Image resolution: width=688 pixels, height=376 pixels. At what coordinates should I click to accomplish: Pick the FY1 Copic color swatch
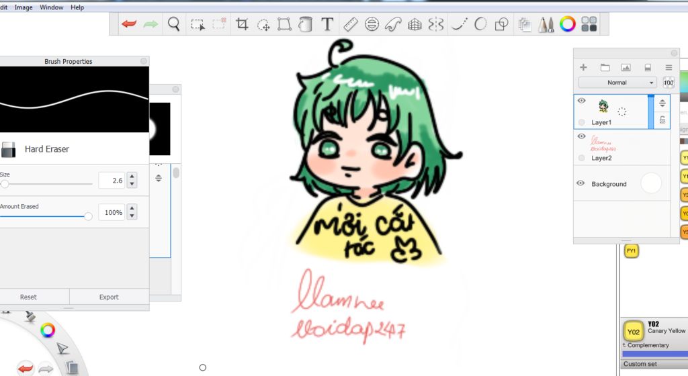point(631,250)
